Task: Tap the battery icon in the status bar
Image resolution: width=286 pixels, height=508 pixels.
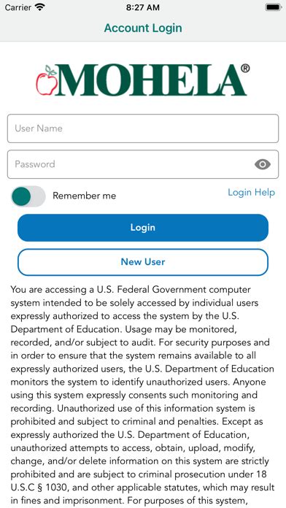Action: 273,7
